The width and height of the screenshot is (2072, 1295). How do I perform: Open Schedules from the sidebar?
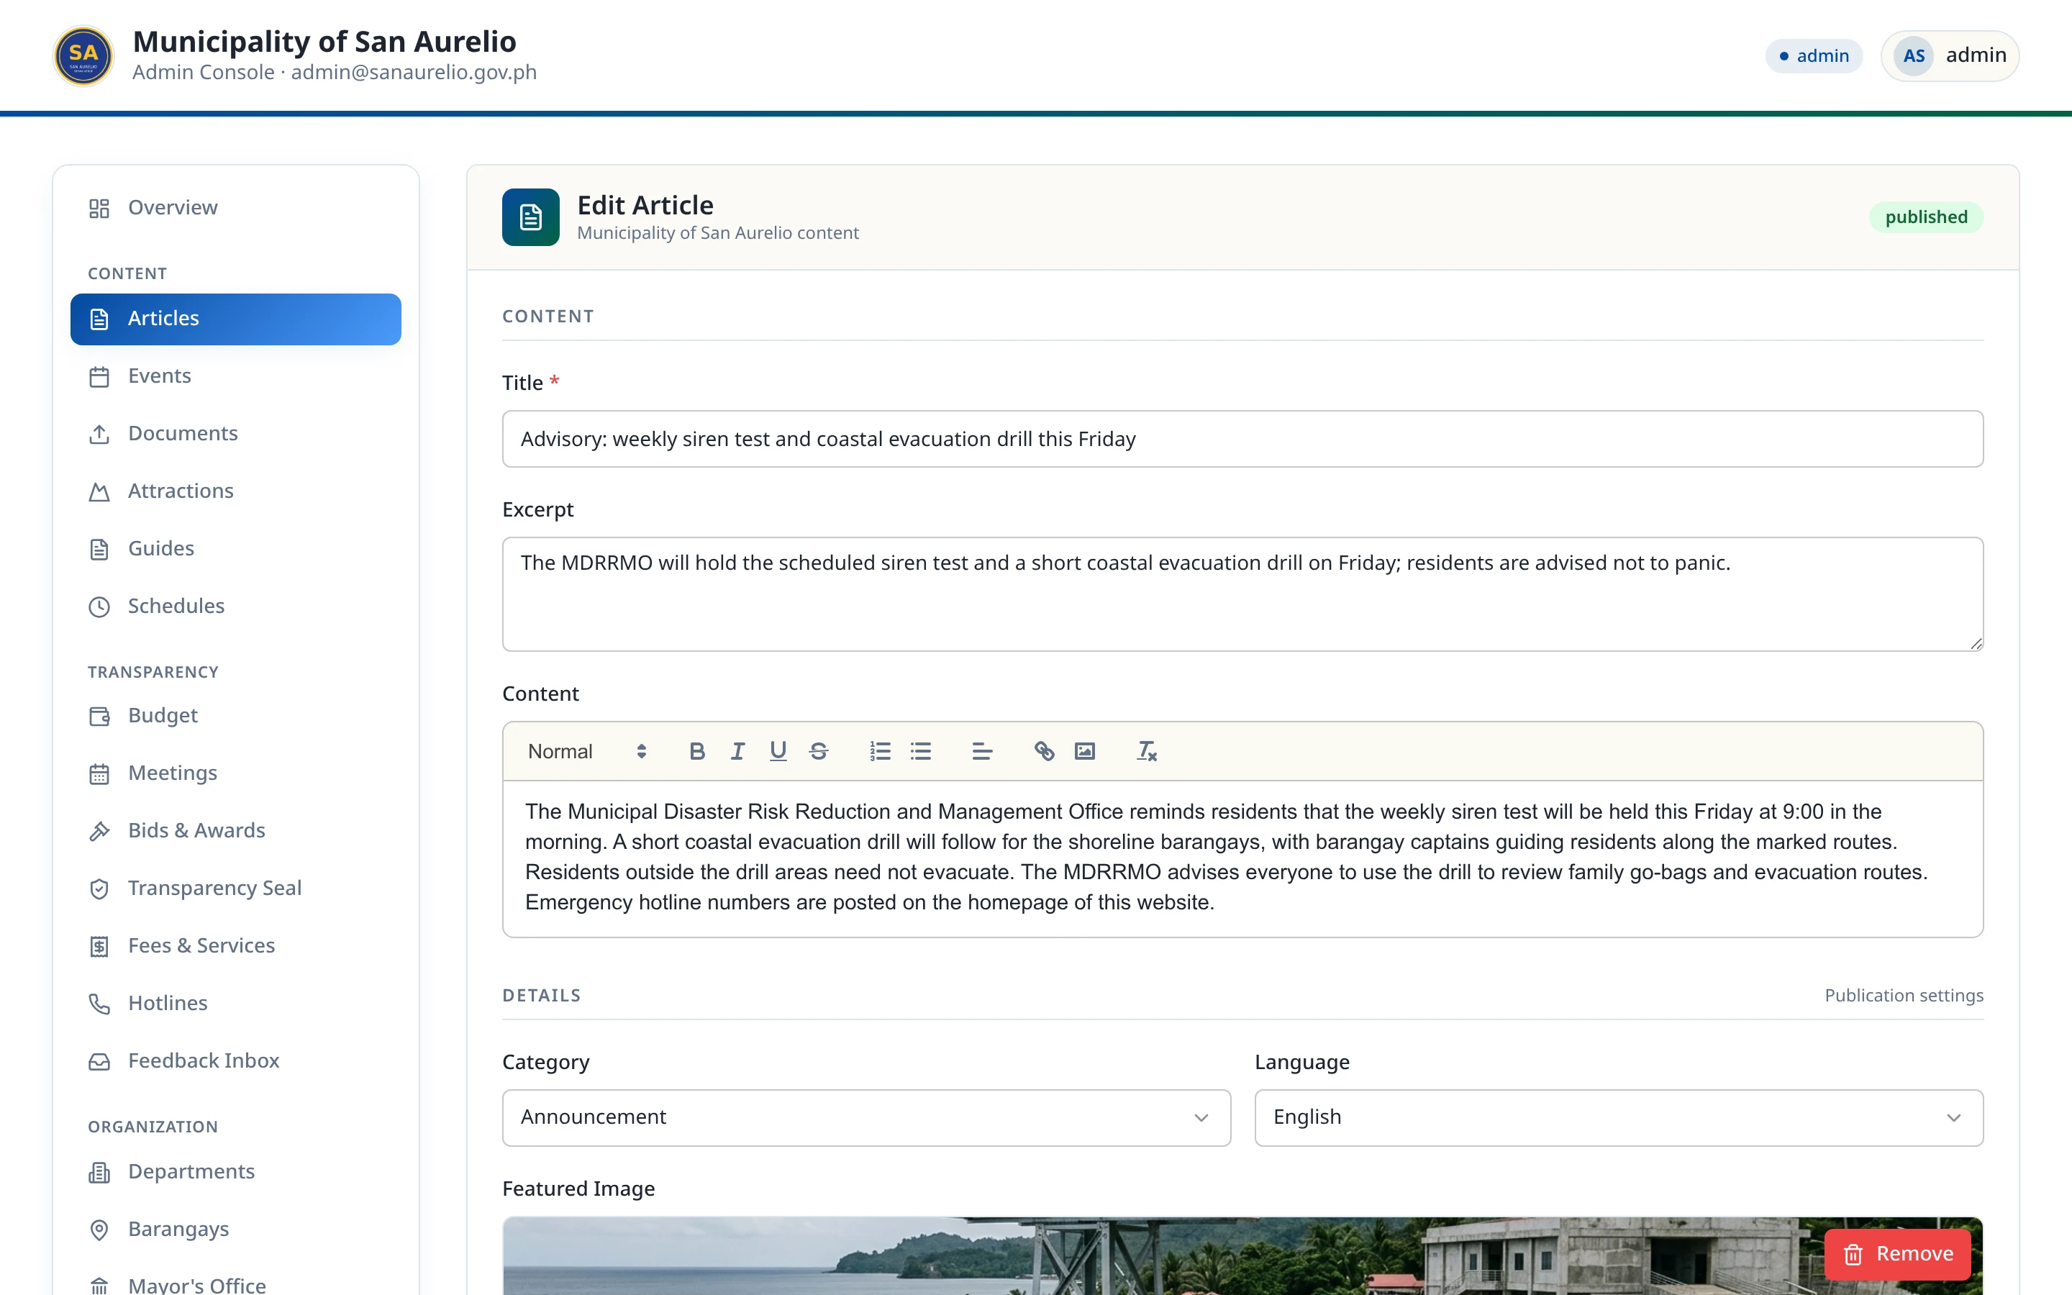tap(235, 606)
